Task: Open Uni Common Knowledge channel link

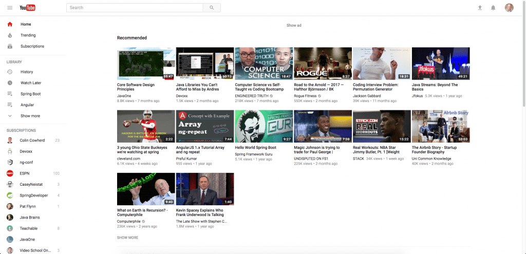Action: point(431,159)
